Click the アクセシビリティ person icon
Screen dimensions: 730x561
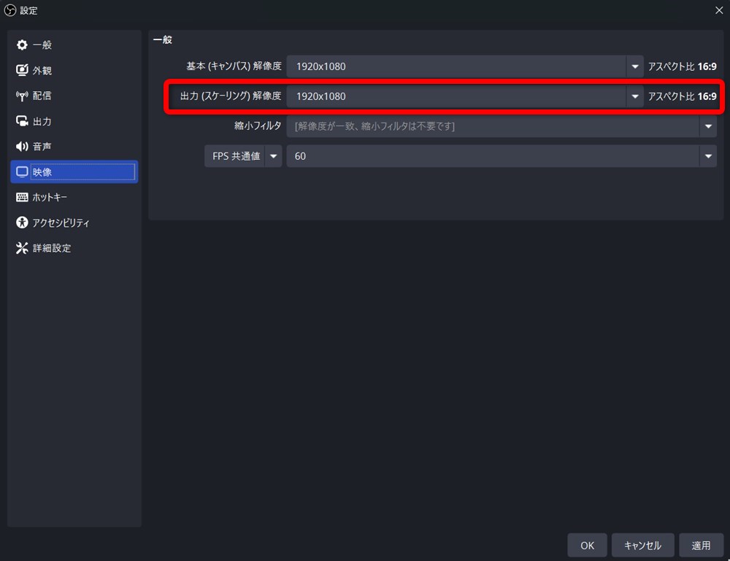click(x=22, y=223)
